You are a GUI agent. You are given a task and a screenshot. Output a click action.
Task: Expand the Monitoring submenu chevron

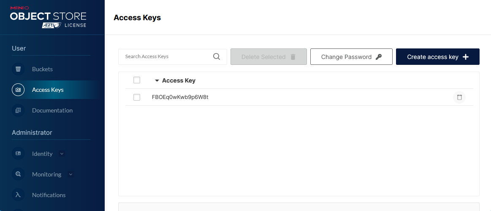tap(71, 174)
